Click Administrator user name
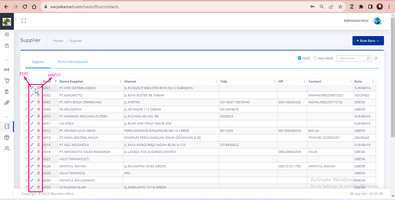395x200 pixels. [356, 21]
